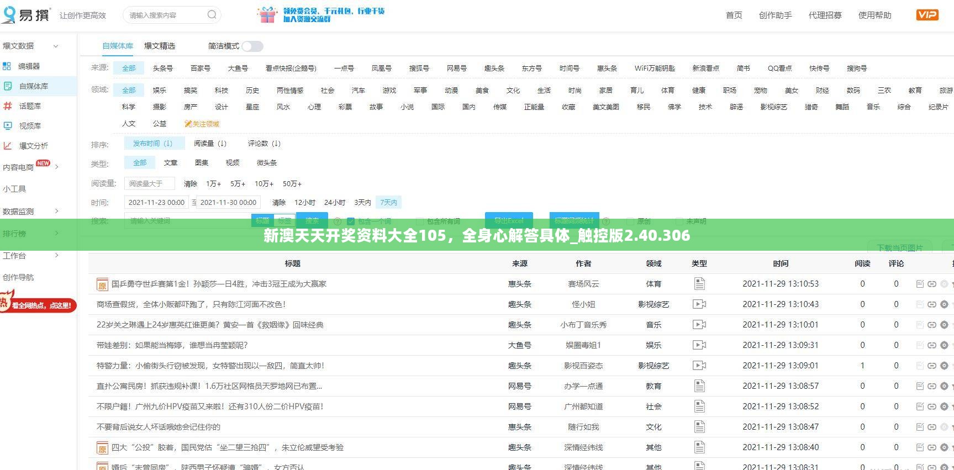Screen dimensions: 954x470
Task: Open the start date picker 2021-11-23
Action: point(157,203)
